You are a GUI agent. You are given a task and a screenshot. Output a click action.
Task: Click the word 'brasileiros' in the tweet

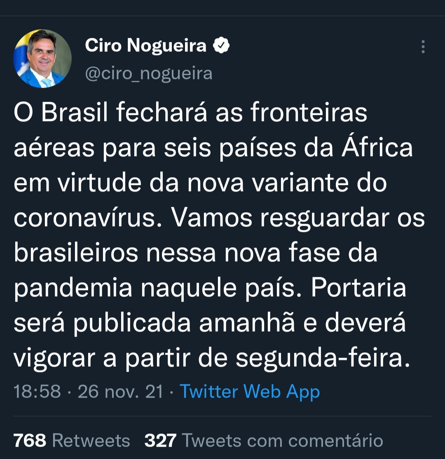point(76,253)
